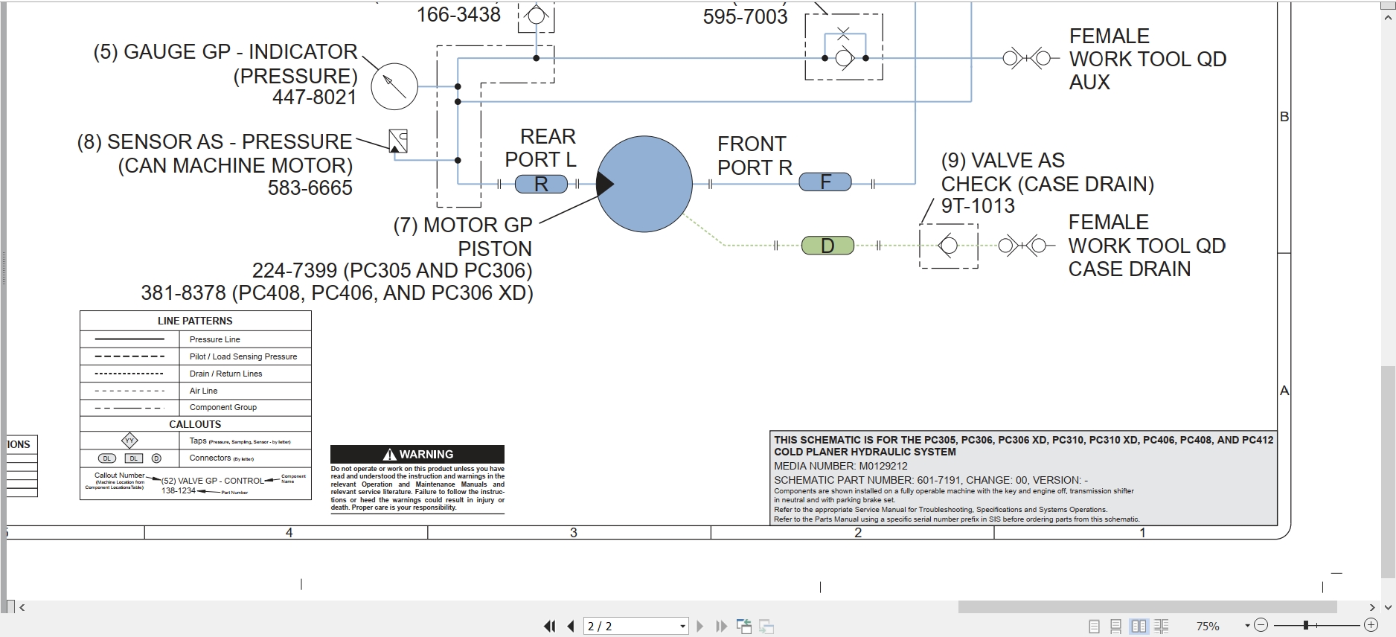1396x637 pixels.
Task: Click the zoom in plus button
Action: coord(1371,626)
